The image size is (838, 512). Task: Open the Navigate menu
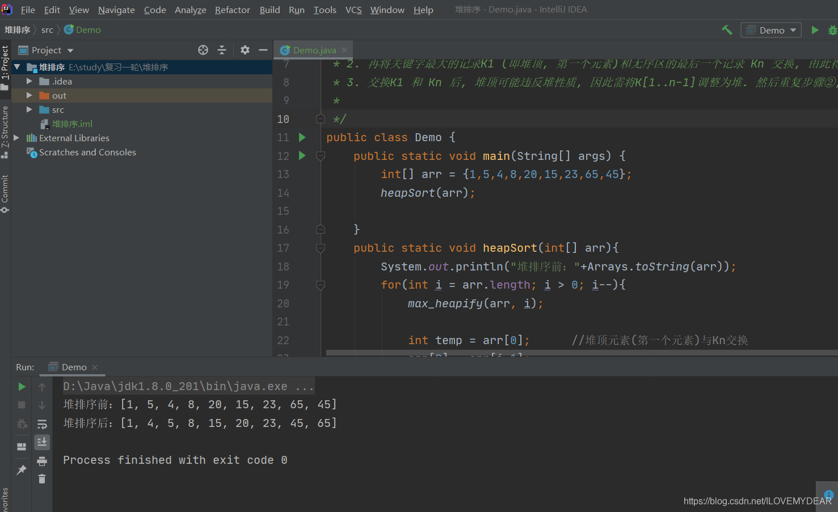click(x=116, y=10)
